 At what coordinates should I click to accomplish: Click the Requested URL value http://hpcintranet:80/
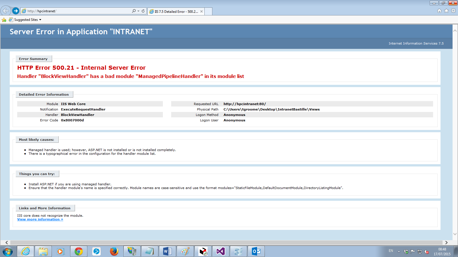click(245, 104)
